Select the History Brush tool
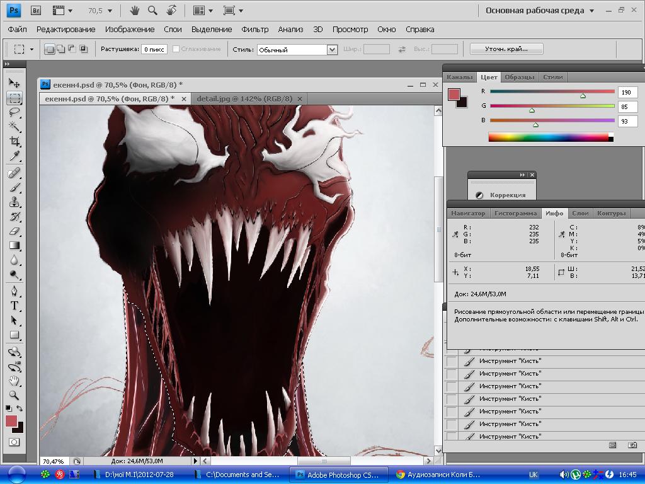645x484 pixels. coord(14,217)
